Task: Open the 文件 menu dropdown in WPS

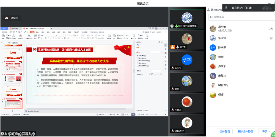Action: click(x=6, y=32)
